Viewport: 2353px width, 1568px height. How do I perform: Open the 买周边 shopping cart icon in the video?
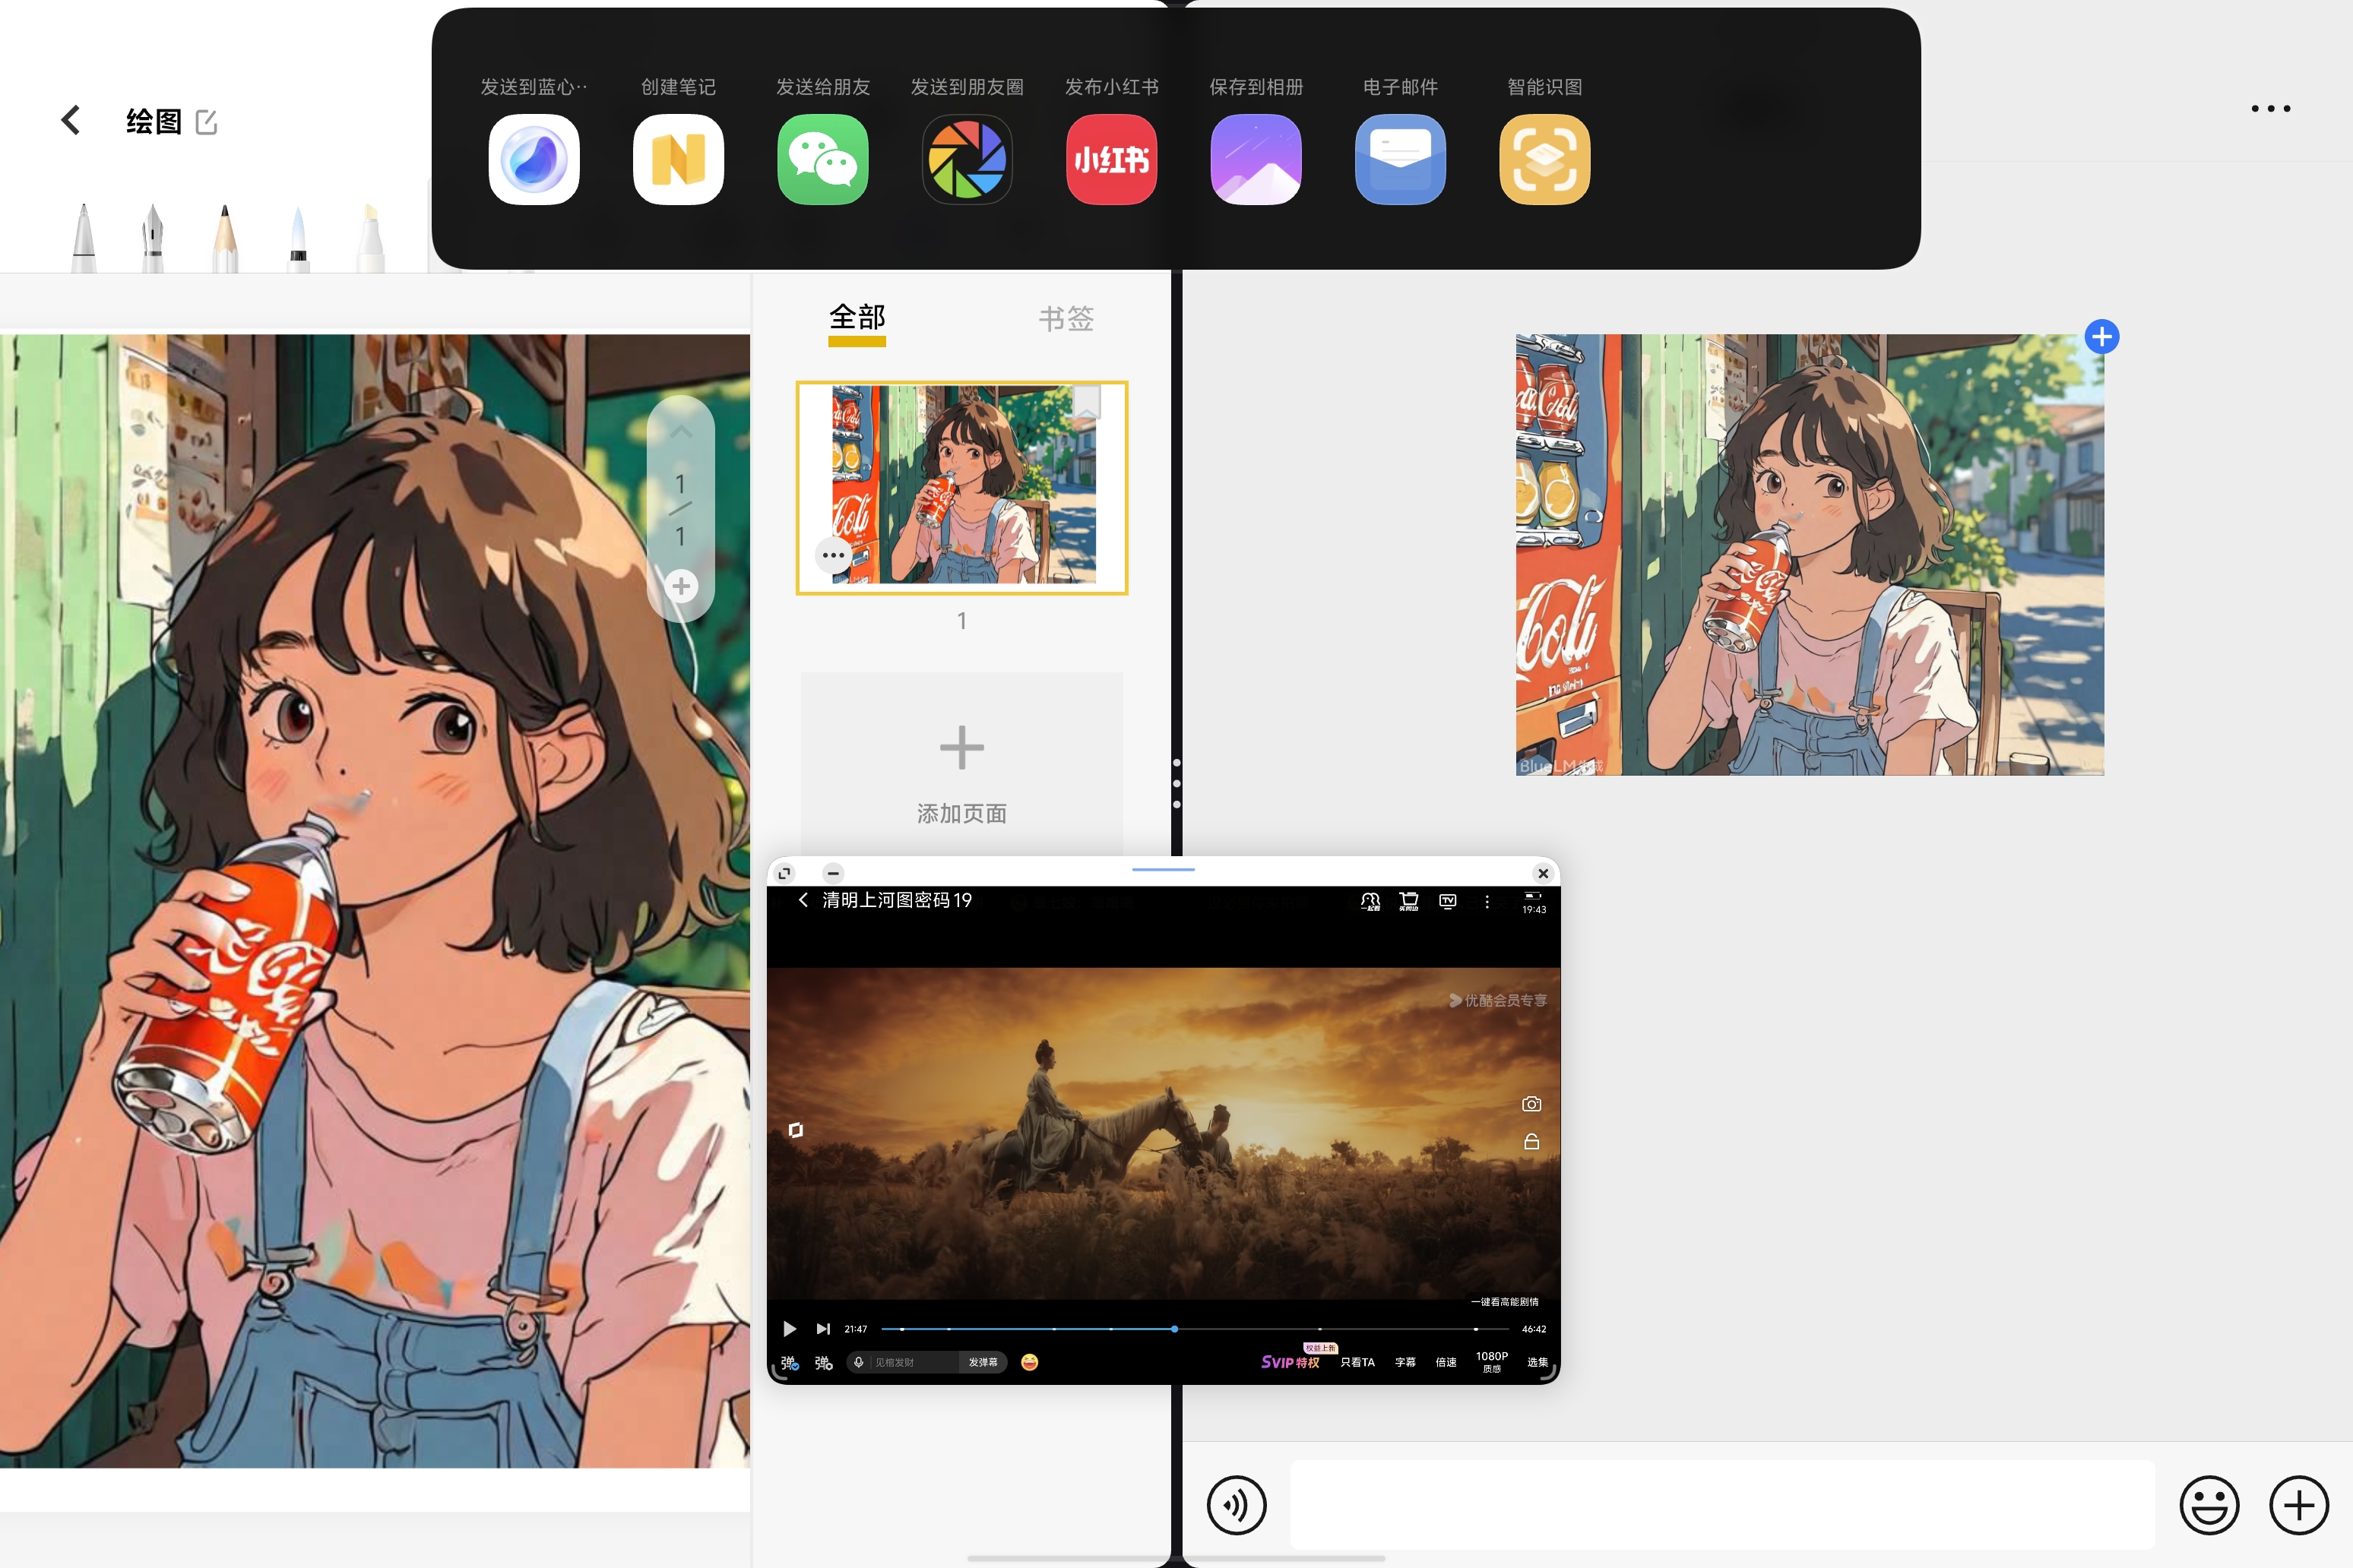point(1408,902)
